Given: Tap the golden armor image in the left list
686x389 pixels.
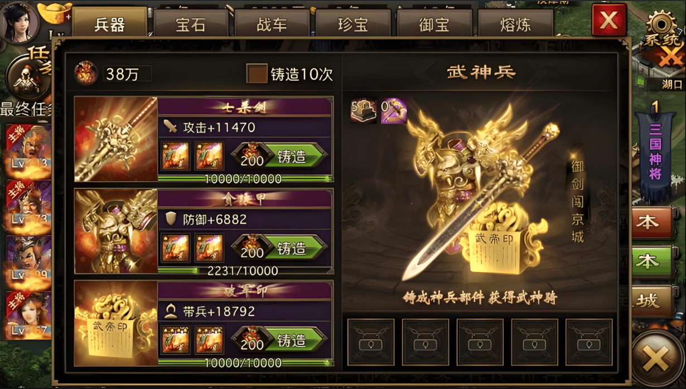Looking at the screenshot, I should point(116,231).
